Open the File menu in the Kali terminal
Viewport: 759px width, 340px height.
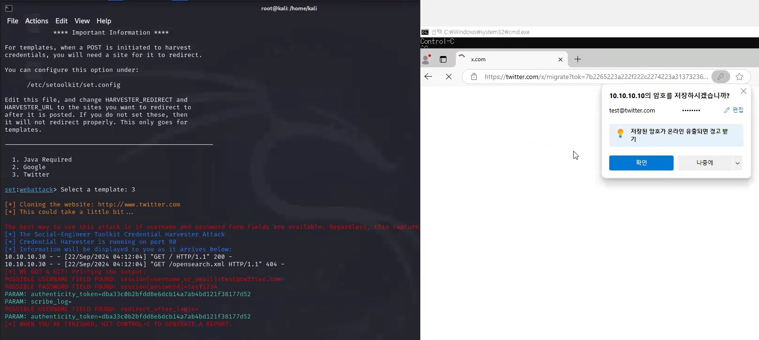coord(13,21)
